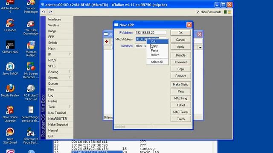Click the Apply button

180,47
